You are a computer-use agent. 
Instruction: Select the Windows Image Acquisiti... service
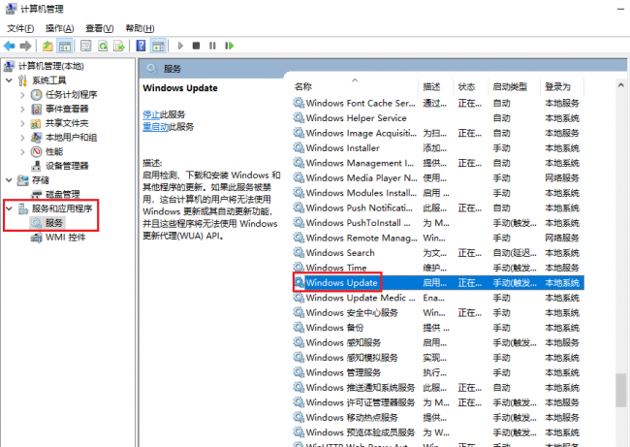click(x=438, y=133)
